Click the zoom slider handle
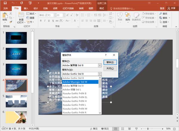This screenshot has height=131, width=179. [x=148, y=129]
